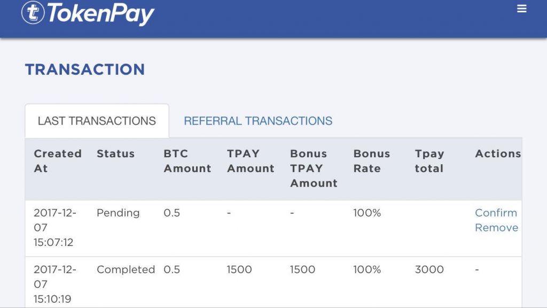The width and height of the screenshot is (547, 308).
Task: Click the Bonus TPAY Amount header
Action: click(314, 168)
